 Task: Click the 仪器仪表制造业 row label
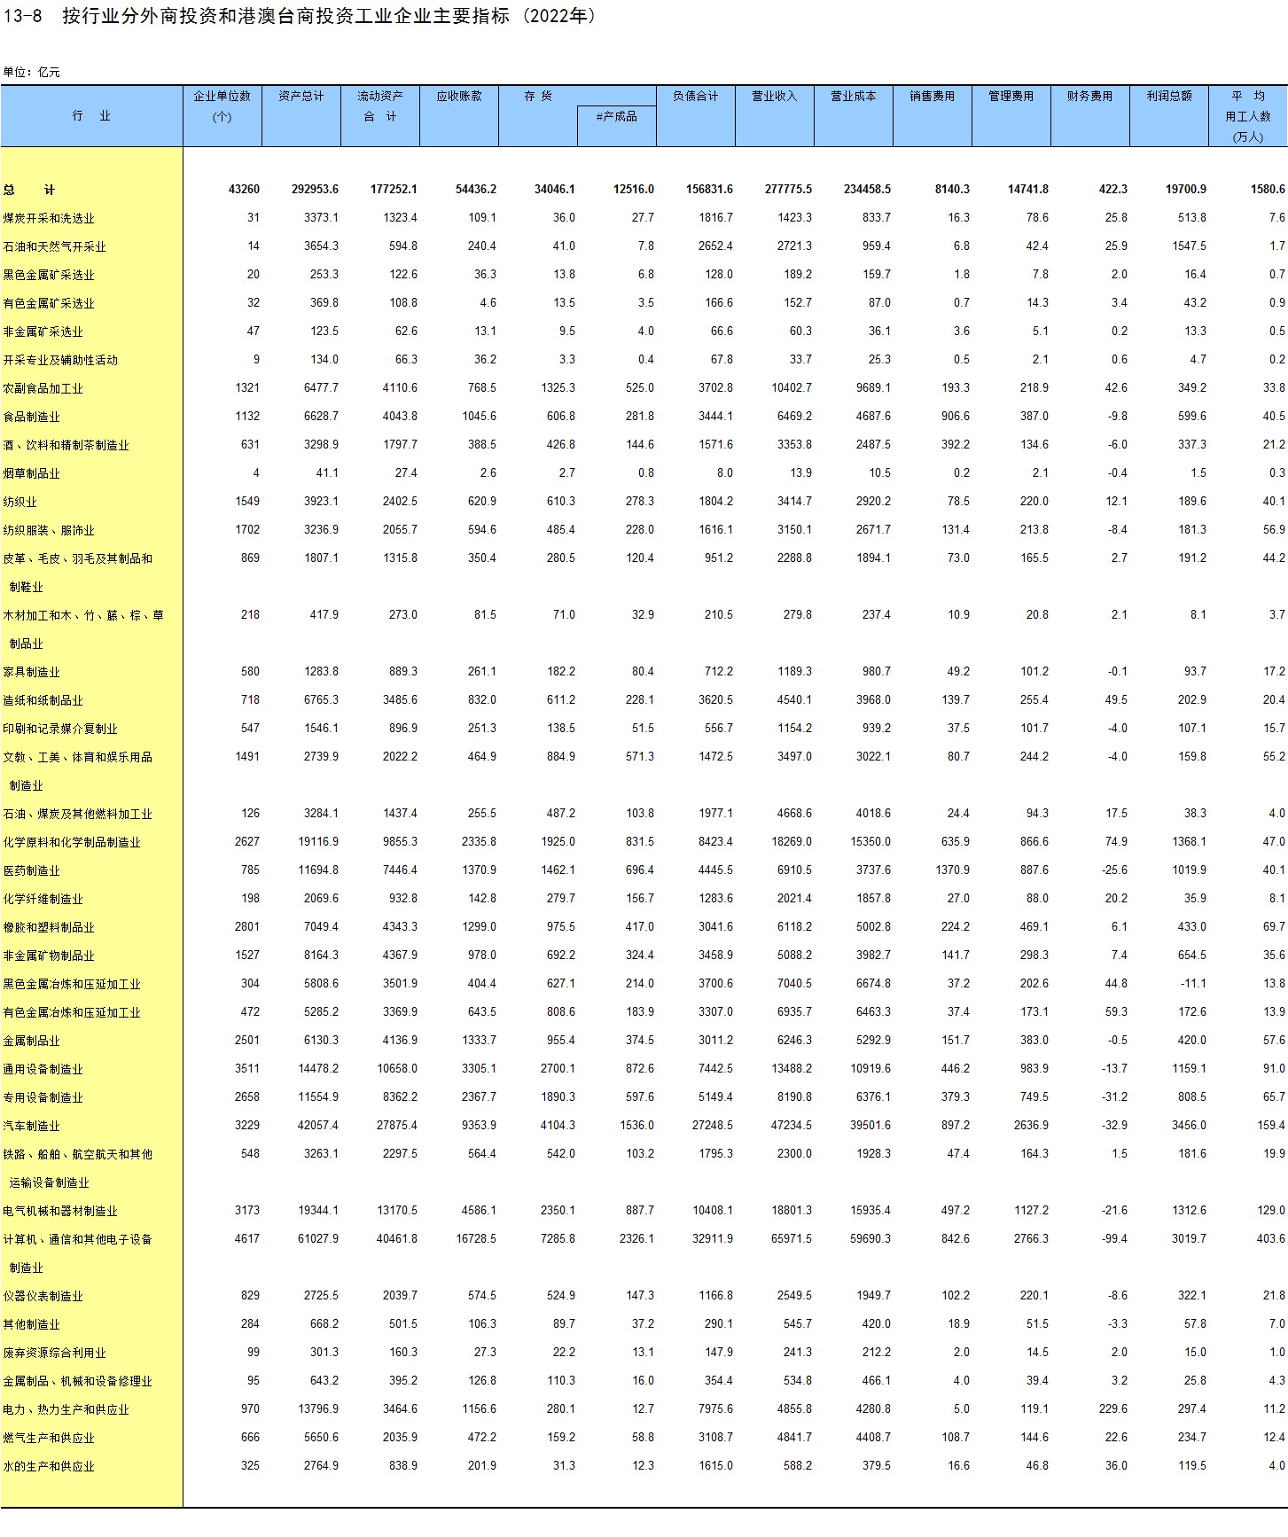[x=43, y=1296]
